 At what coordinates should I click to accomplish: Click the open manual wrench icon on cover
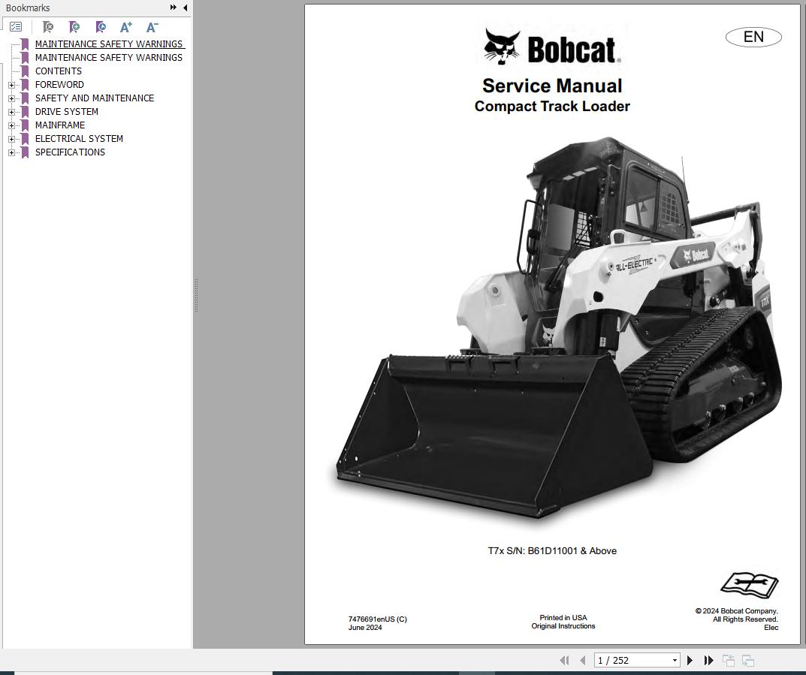[x=750, y=585]
